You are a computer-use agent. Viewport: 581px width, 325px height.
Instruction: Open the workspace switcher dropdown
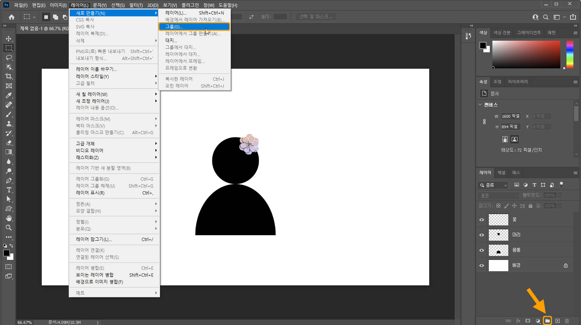pyautogui.click(x=559, y=17)
